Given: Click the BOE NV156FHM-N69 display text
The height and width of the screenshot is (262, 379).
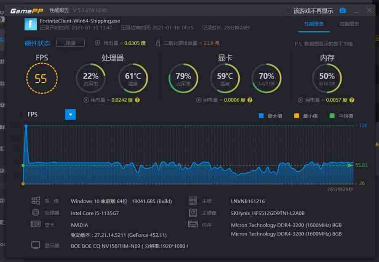Looking at the screenshot, I should pos(129,246).
